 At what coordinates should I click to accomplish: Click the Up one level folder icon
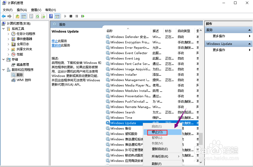click(17, 16)
